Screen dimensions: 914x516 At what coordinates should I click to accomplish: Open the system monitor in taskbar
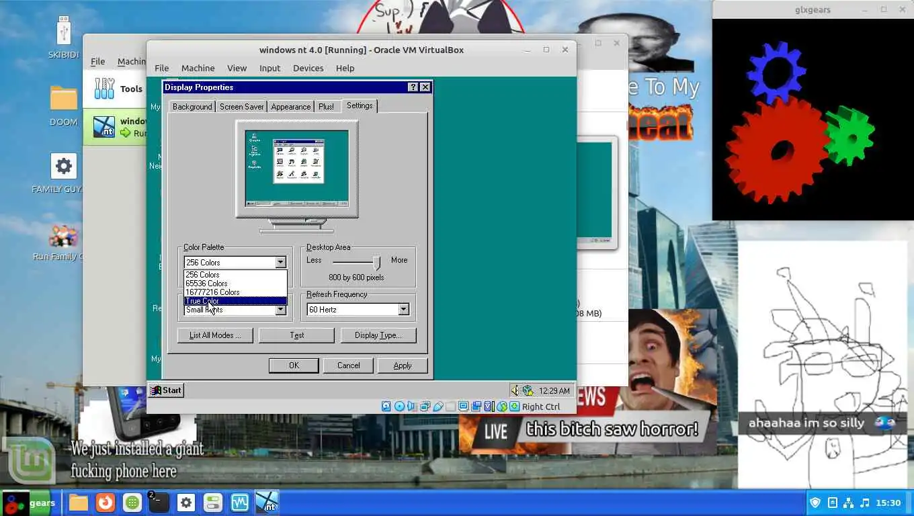point(240,503)
